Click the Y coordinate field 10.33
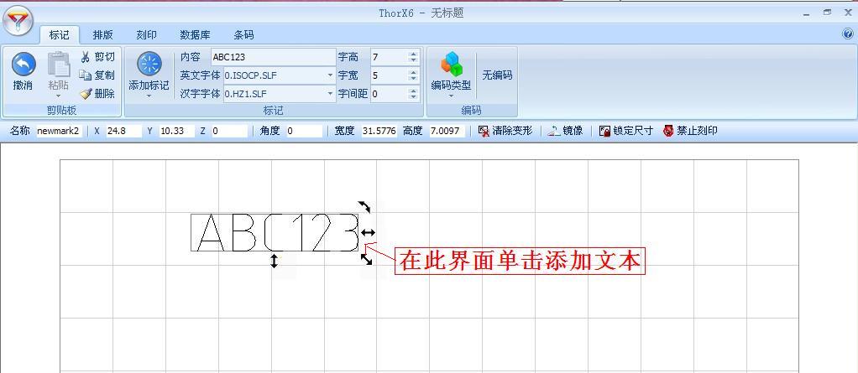 pyautogui.click(x=176, y=131)
